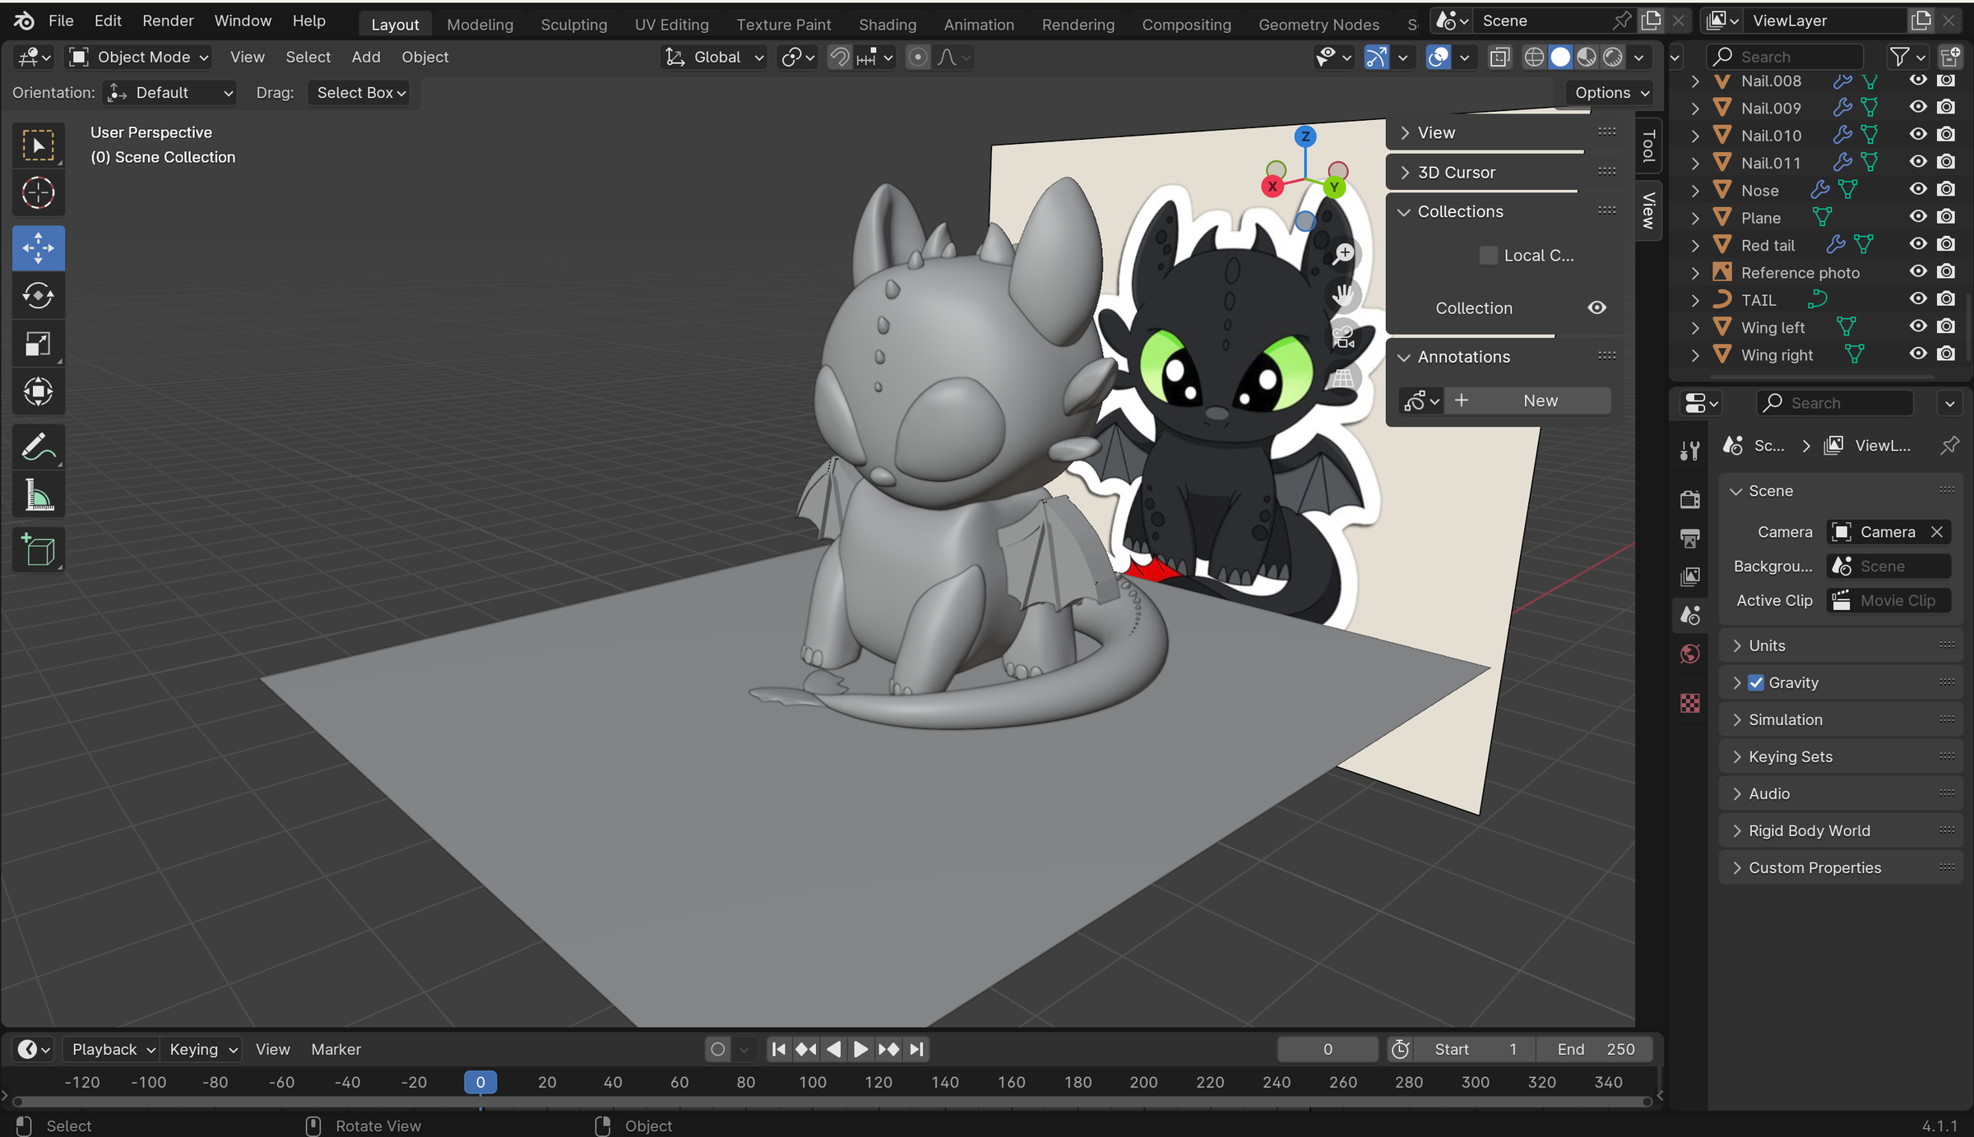Enable the snapping magnet in the header
Viewport: 1974px width, 1137px height.
tap(838, 57)
